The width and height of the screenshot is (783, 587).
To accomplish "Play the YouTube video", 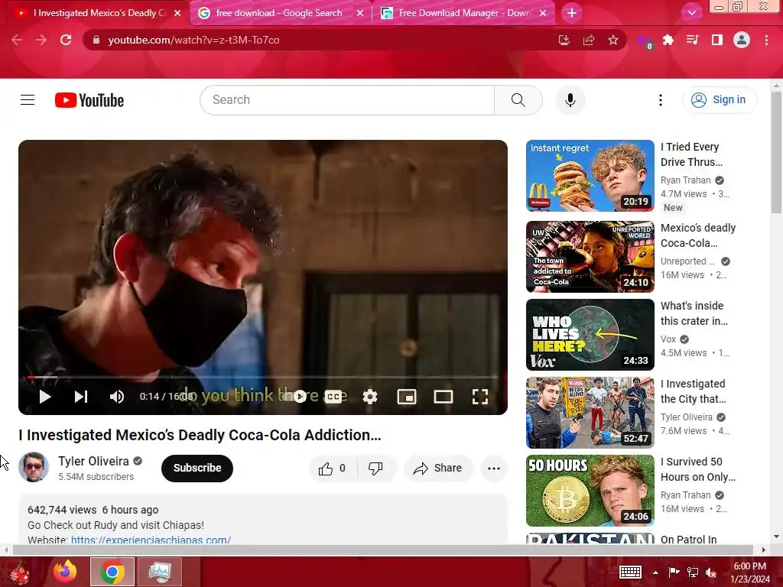I will tap(45, 397).
